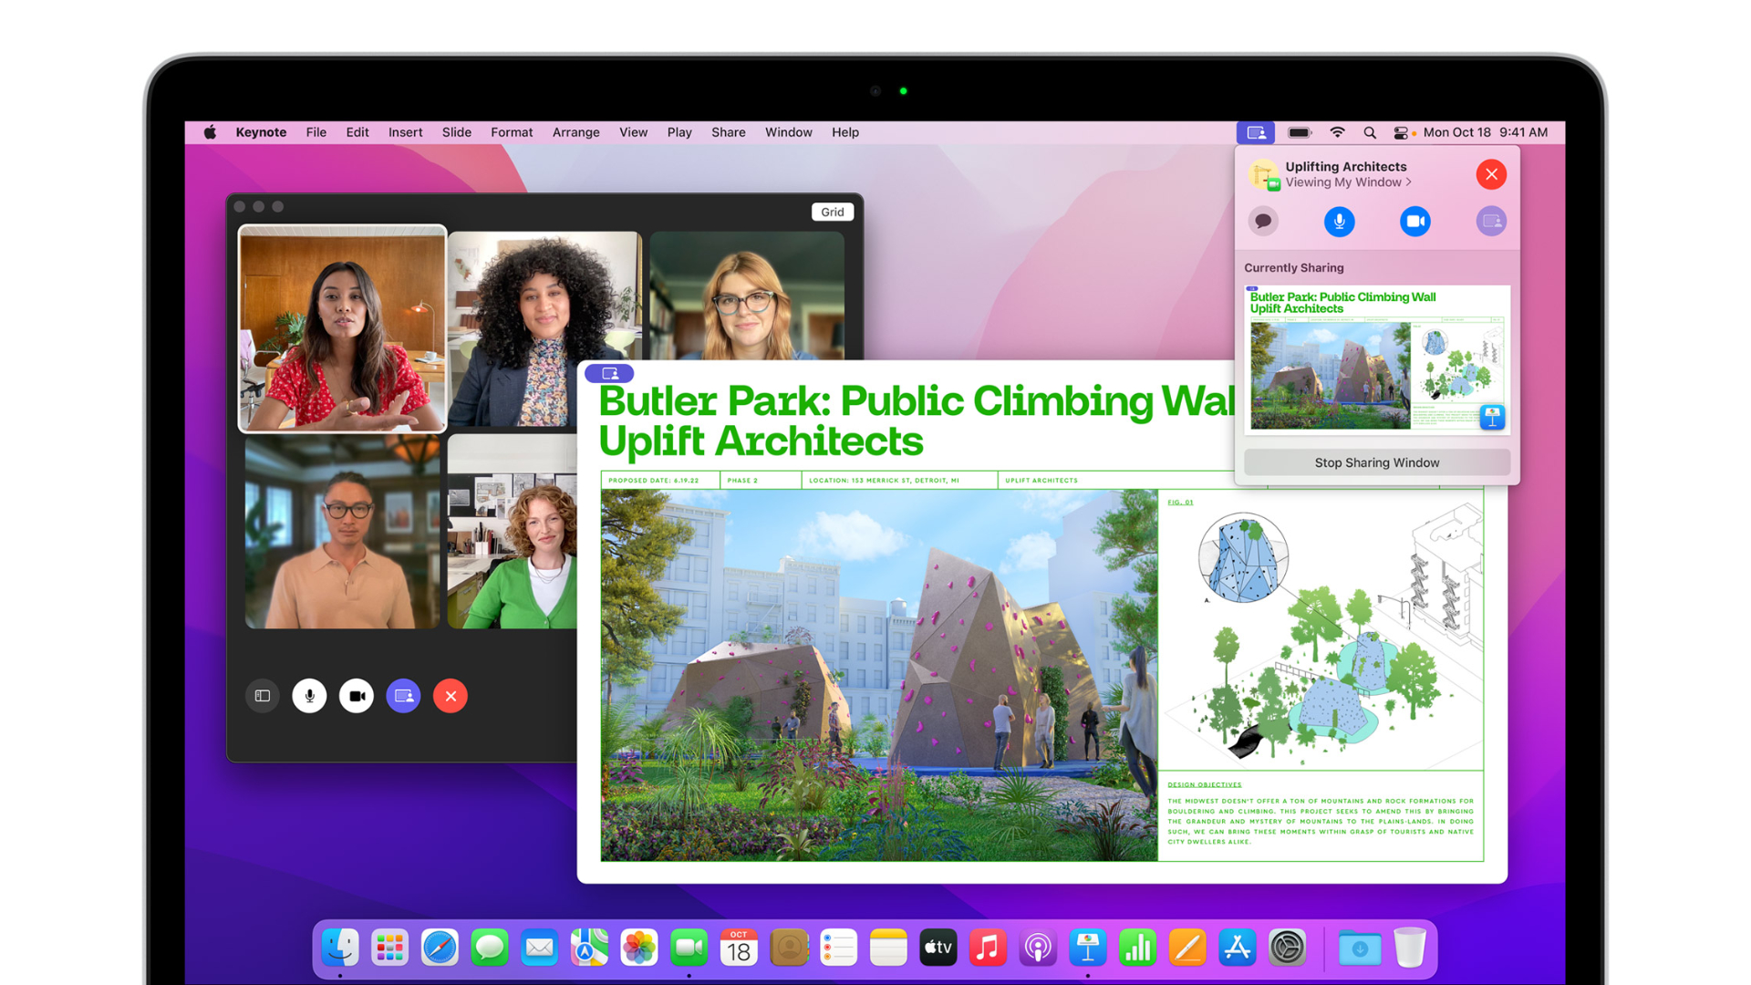Click the screen share icon in the FaceTime menu bar panel
1751x985 pixels.
pyautogui.click(x=1491, y=221)
